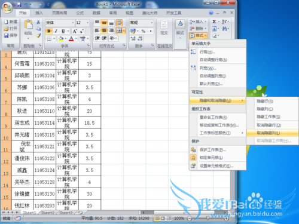The image size is (299, 224).
Task: Switch to the Sheet2 tab
Action: point(47,213)
